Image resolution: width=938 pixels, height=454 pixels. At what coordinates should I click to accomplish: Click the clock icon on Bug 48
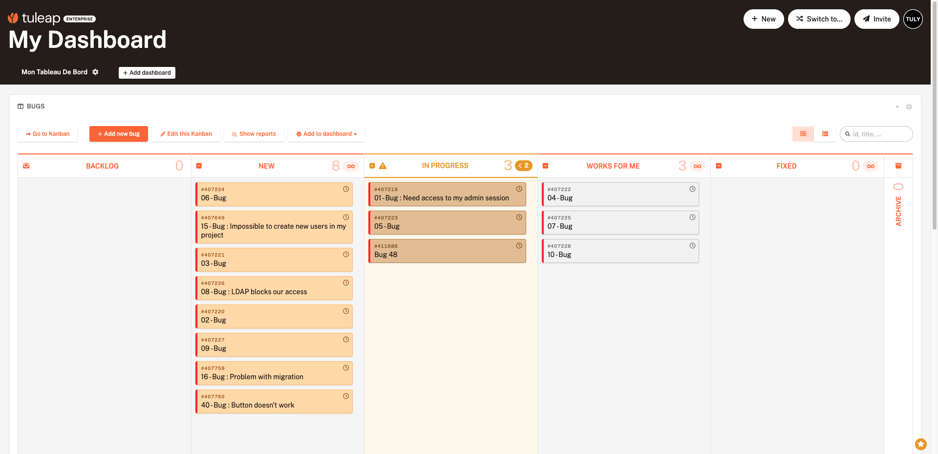pos(519,246)
